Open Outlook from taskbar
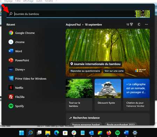Screen dimensions: 157x137 [x=91, y=133]
